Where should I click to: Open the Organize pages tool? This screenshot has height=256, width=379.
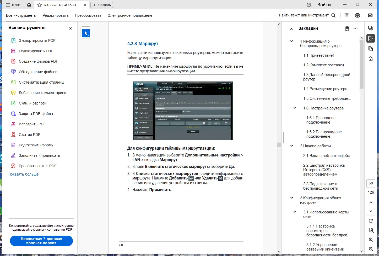37,82
